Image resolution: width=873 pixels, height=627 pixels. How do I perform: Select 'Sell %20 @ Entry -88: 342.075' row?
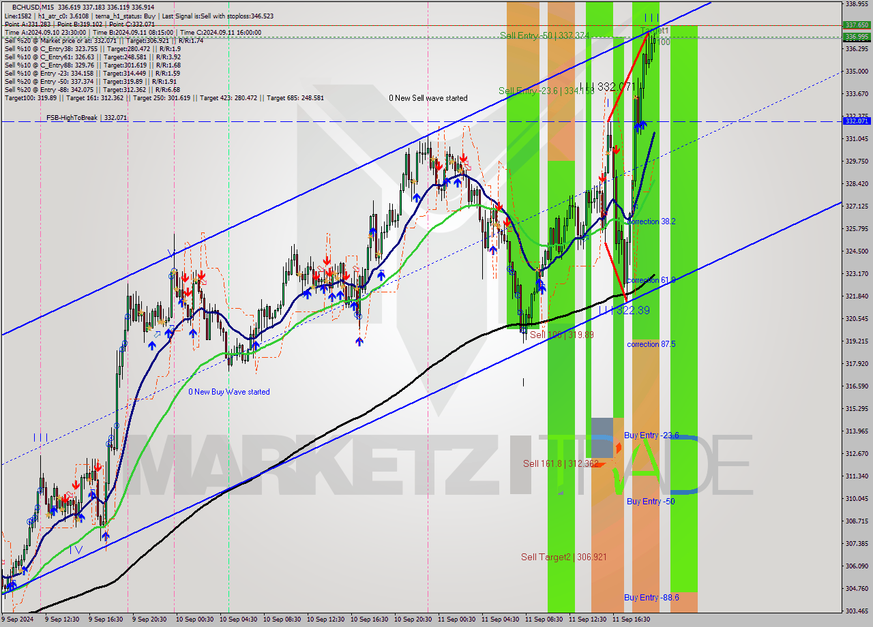pyautogui.click(x=92, y=89)
